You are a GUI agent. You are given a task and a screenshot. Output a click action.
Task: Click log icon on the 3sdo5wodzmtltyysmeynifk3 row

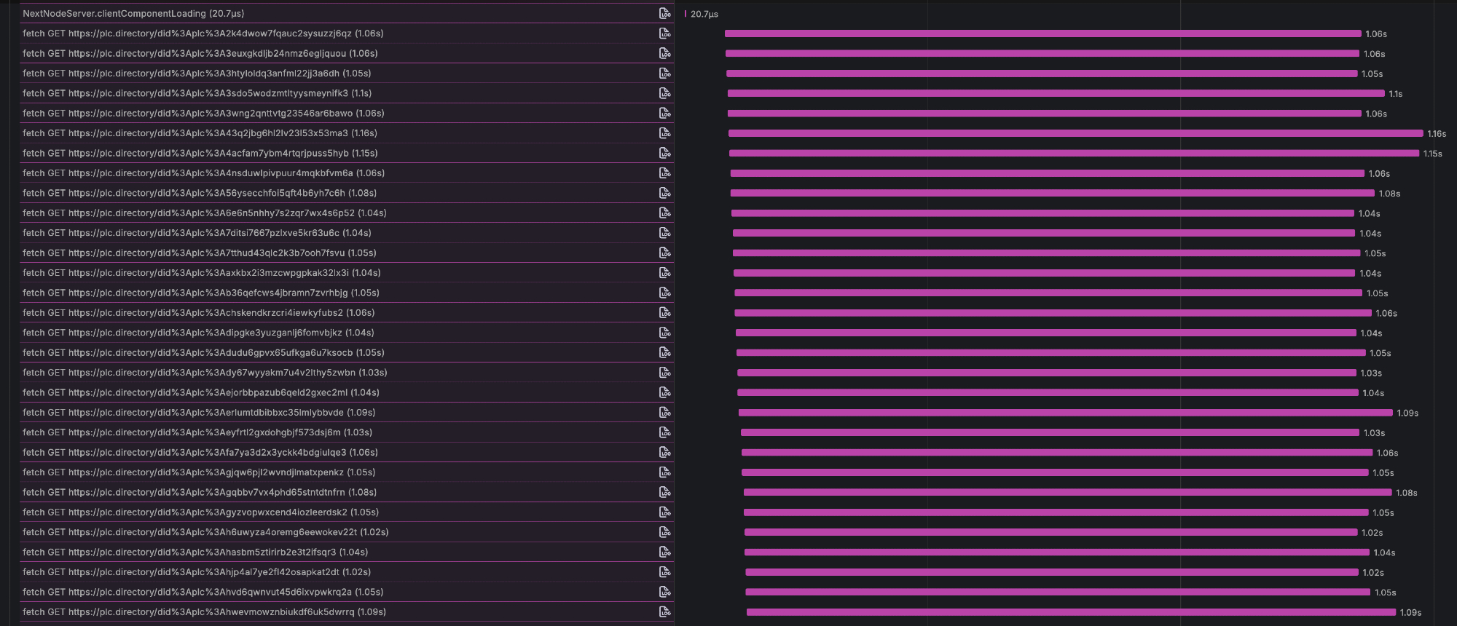664,93
